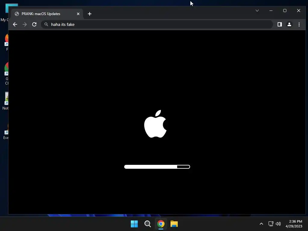Open a new Chrome tab

point(90,14)
